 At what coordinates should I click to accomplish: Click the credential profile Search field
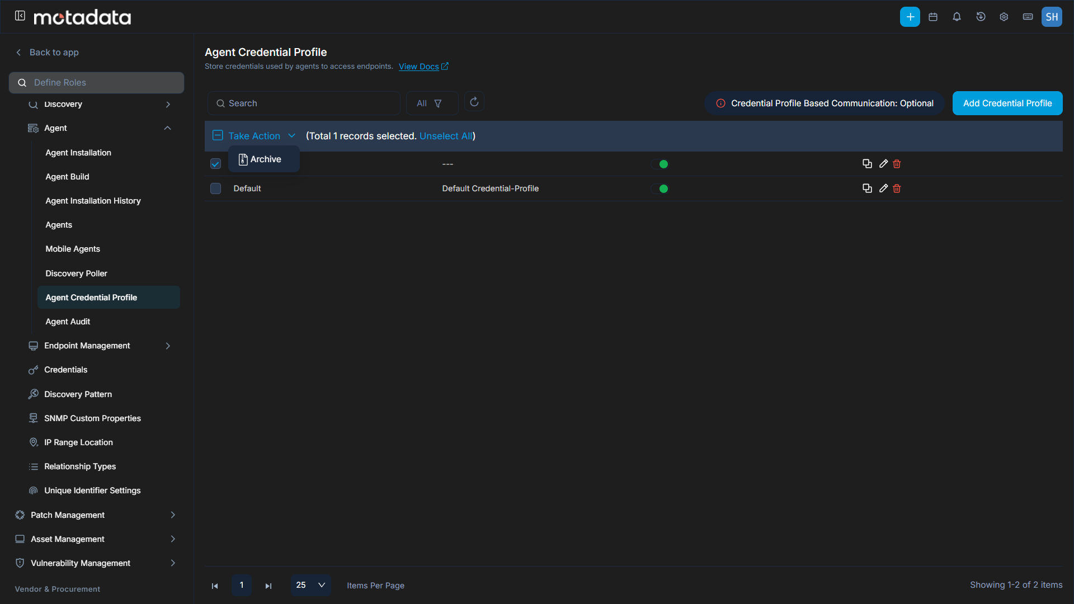pyautogui.click(x=304, y=103)
